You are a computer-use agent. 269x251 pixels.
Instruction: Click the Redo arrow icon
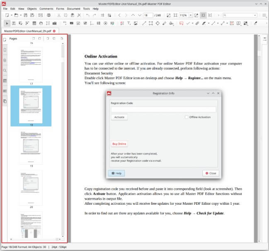point(94,15)
